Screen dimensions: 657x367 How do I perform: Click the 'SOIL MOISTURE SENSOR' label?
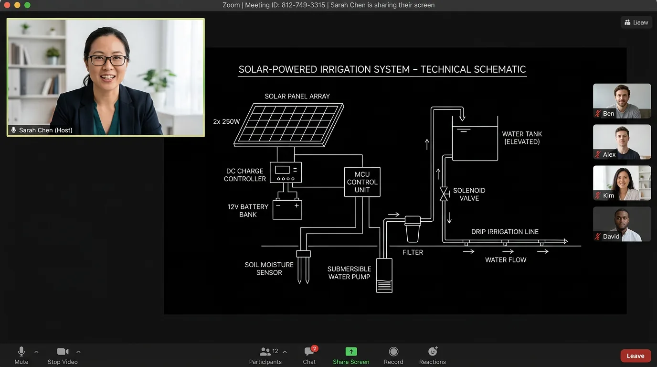[x=269, y=269]
